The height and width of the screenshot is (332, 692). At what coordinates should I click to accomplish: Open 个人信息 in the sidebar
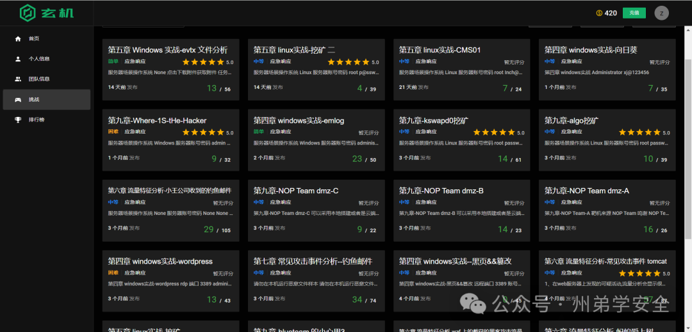point(47,59)
